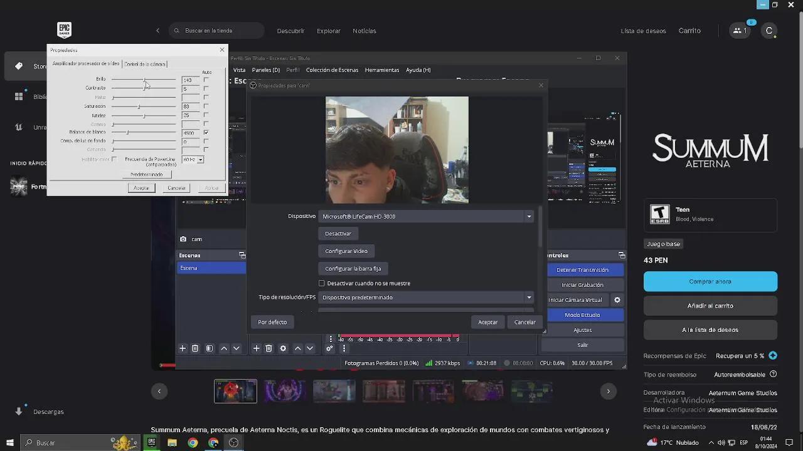Undock the Controles panel via its icon
The height and width of the screenshot is (451, 803).
[622, 255]
